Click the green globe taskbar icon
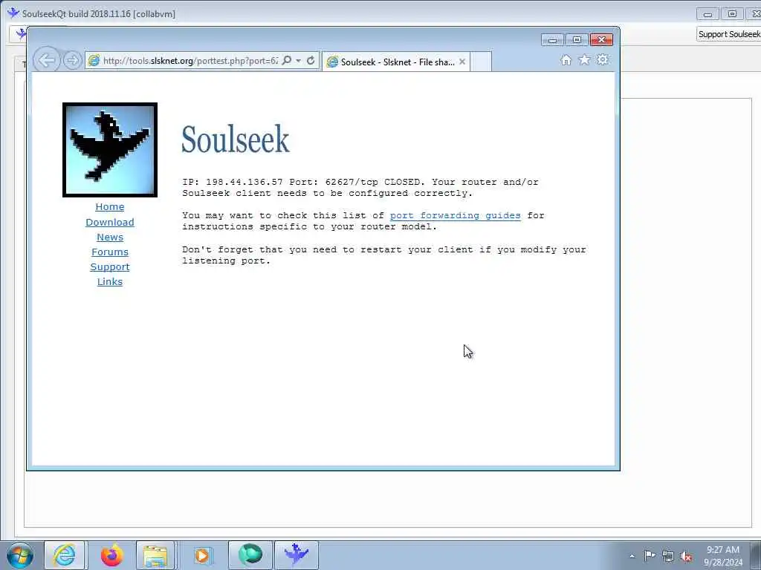This screenshot has height=570, width=761. 250,555
